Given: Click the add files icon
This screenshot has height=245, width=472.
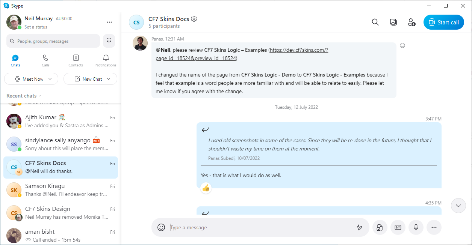Looking at the screenshot, I should (x=380, y=227).
